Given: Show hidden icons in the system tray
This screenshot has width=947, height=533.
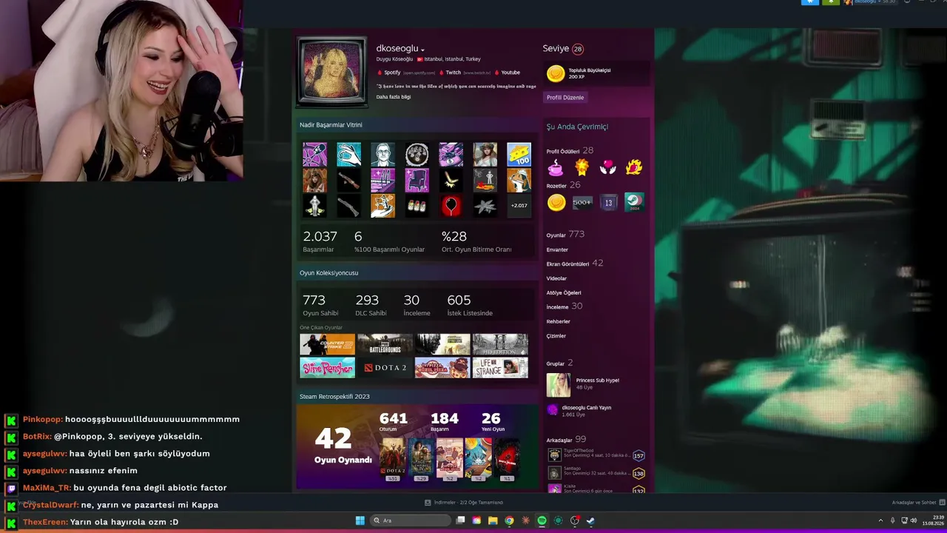Looking at the screenshot, I should tap(880, 520).
